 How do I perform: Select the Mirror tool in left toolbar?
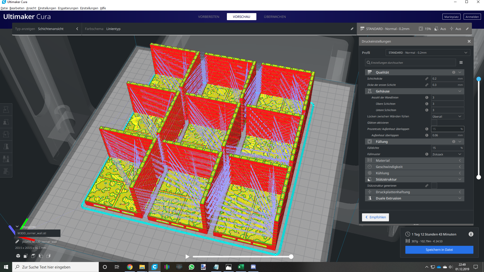pos(6,147)
